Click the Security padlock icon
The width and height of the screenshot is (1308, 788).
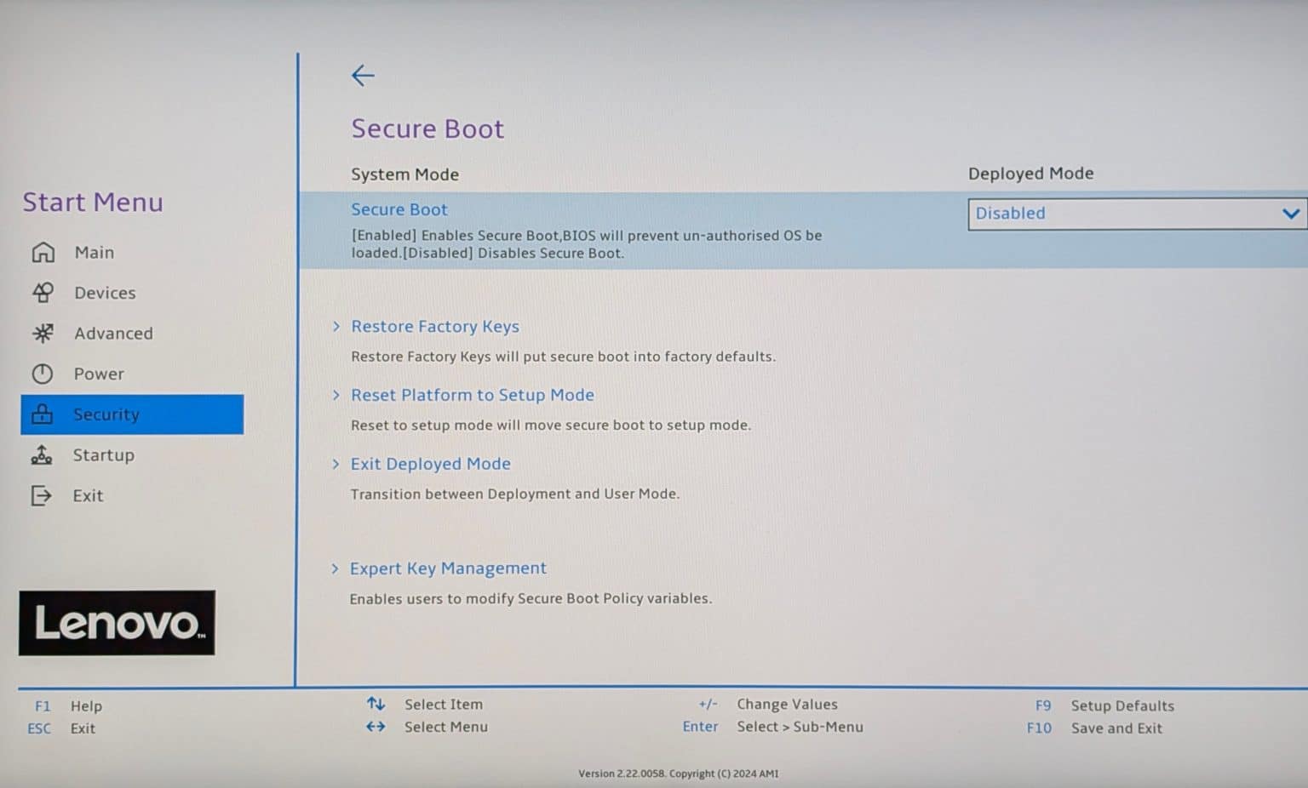pyautogui.click(x=43, y=414)
